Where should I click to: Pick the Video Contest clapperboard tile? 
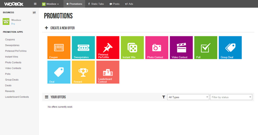pyautogui.click(x=181, y=48)
